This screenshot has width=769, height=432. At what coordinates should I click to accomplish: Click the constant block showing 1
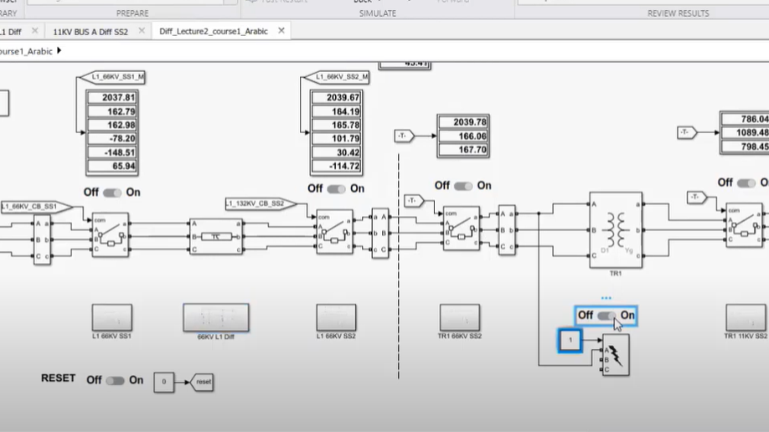[570, 340]
